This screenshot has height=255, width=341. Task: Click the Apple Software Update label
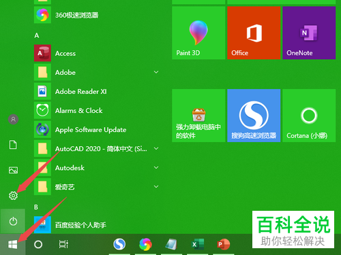pyautogui.click(x=91, y=130)
